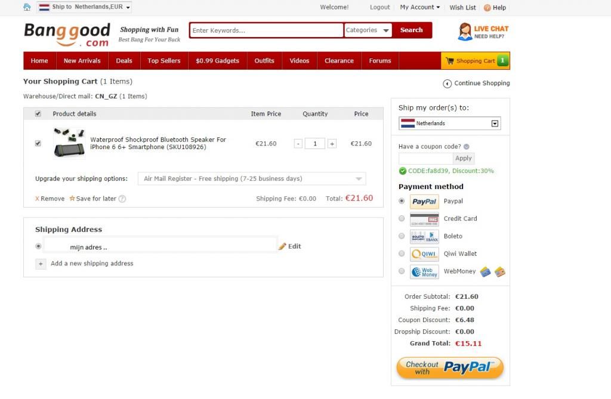Screen dimensions: 611x399
Task: Toggle the select-all products checkbox
Action: click(38, 114)
